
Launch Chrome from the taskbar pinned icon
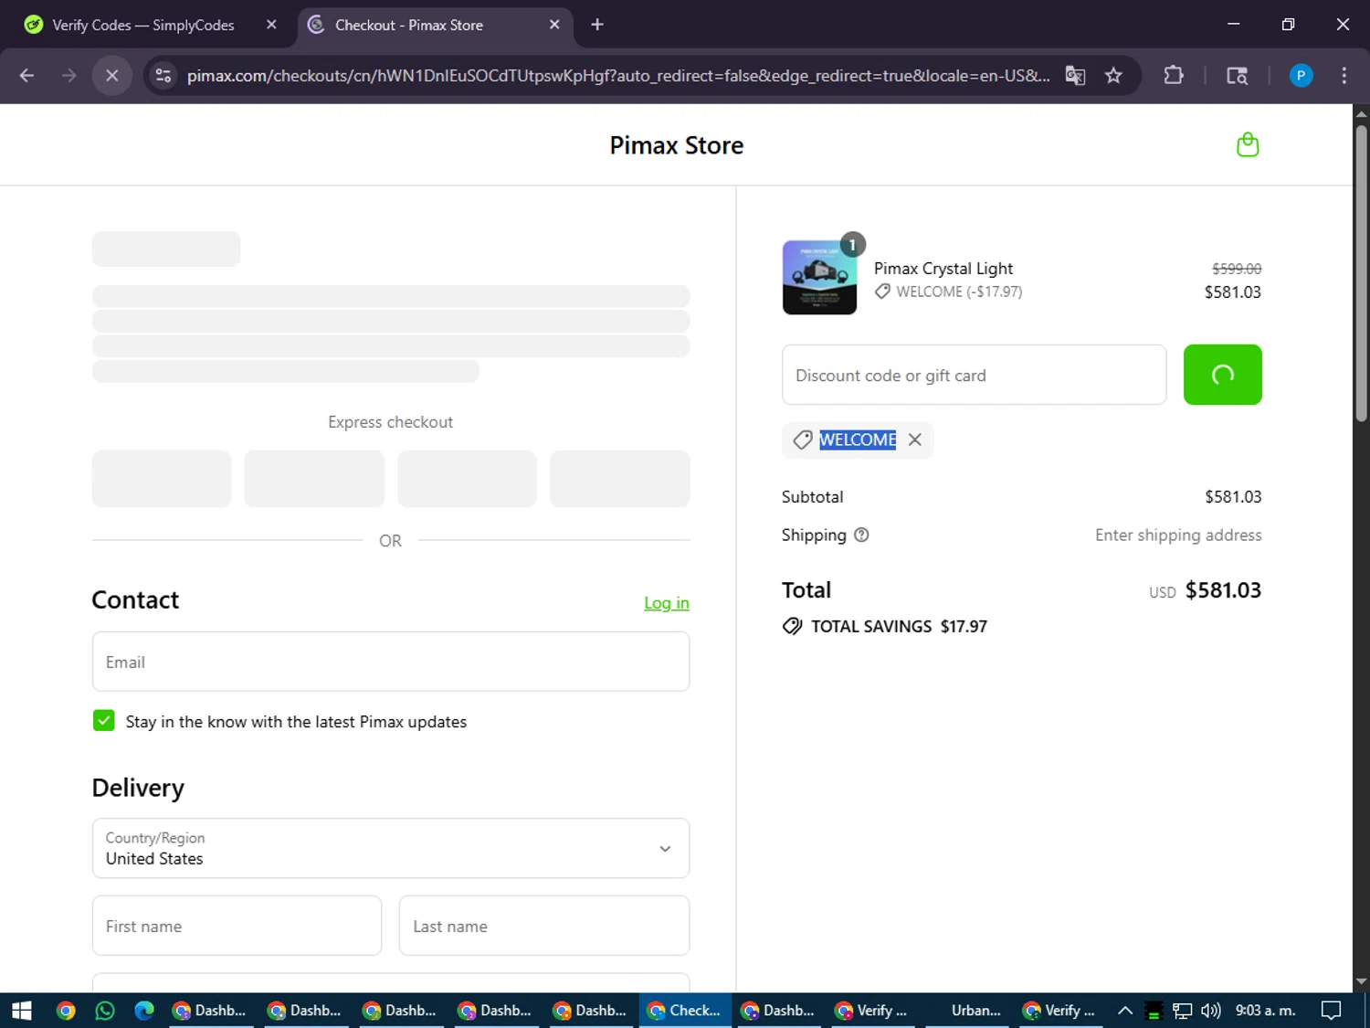click(66, 1011)
